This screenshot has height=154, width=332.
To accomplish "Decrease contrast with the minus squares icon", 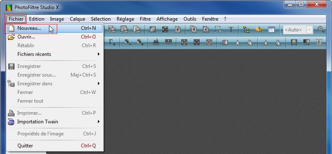I will 128,42.
